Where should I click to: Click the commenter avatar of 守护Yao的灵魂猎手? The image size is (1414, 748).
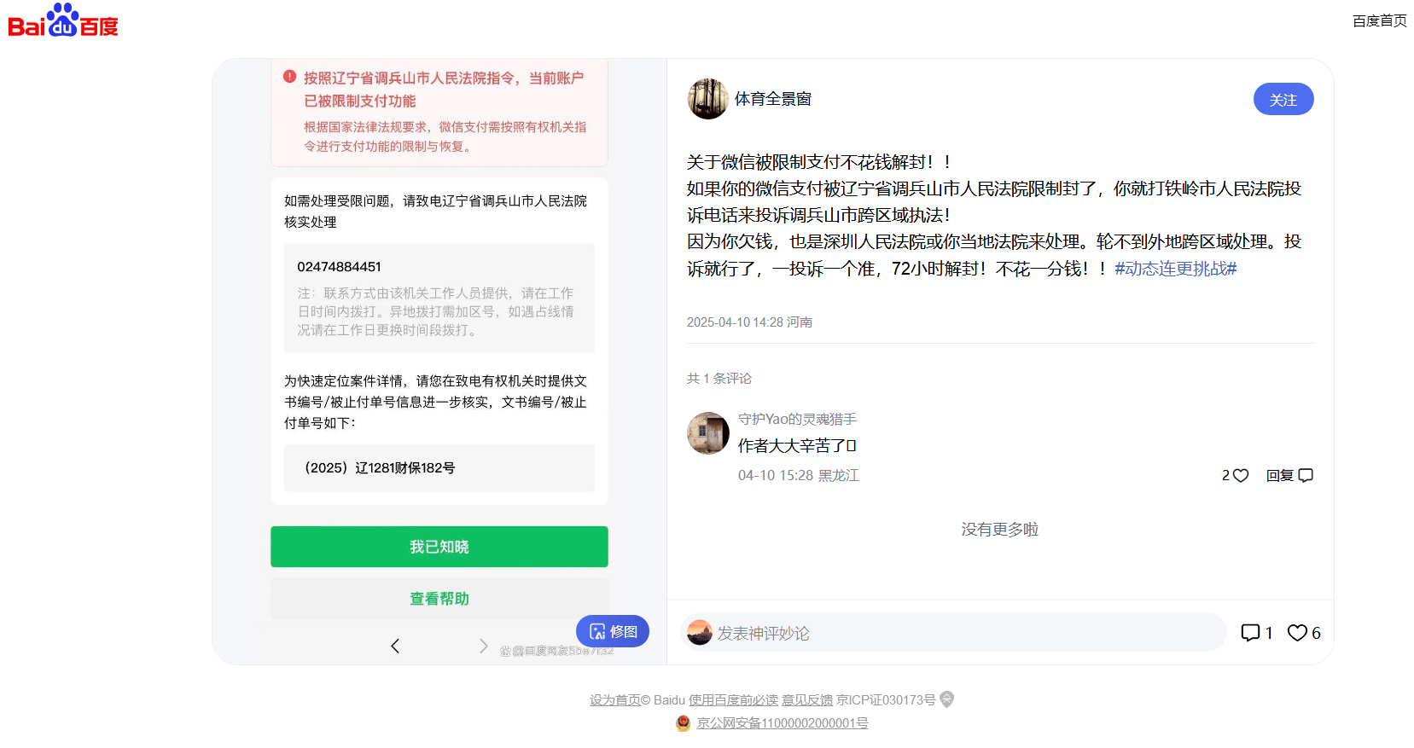(x=707, y=433)
